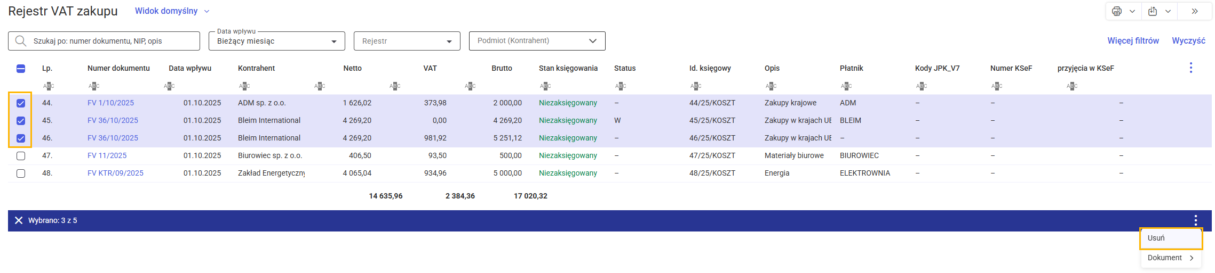
Task: Open the Podmiot (Kontrahent) dropdown
Action: pyautogui.click(x=537, y=41)
